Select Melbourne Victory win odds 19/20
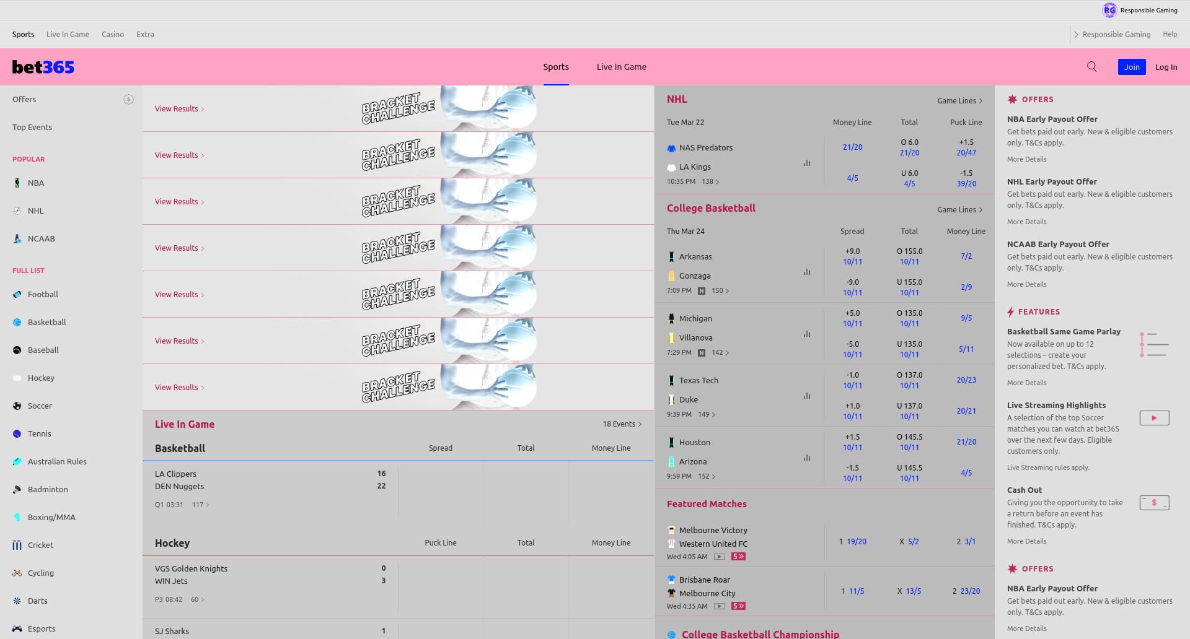This screenshot has height=639, width=1190. 857,542
